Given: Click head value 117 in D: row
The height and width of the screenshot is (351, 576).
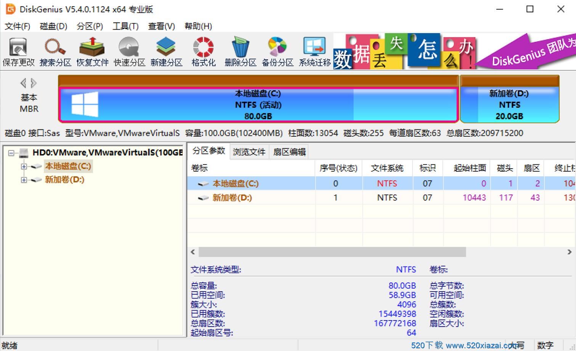Looking at the screenshot, I should pyautogui.click(x=506, y=198).
